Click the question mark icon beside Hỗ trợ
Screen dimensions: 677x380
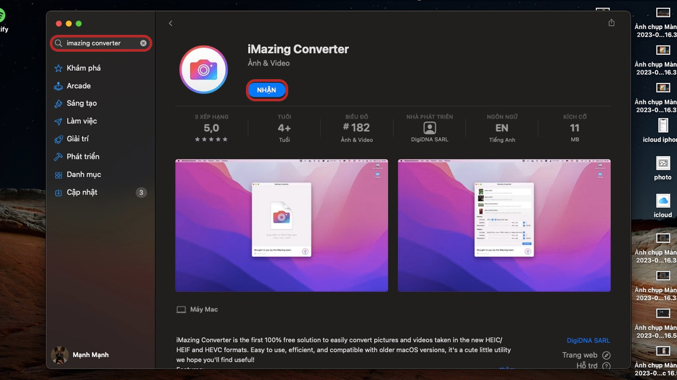607,366
